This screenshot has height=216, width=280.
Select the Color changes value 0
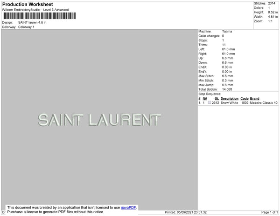click(x=223, y=36)
